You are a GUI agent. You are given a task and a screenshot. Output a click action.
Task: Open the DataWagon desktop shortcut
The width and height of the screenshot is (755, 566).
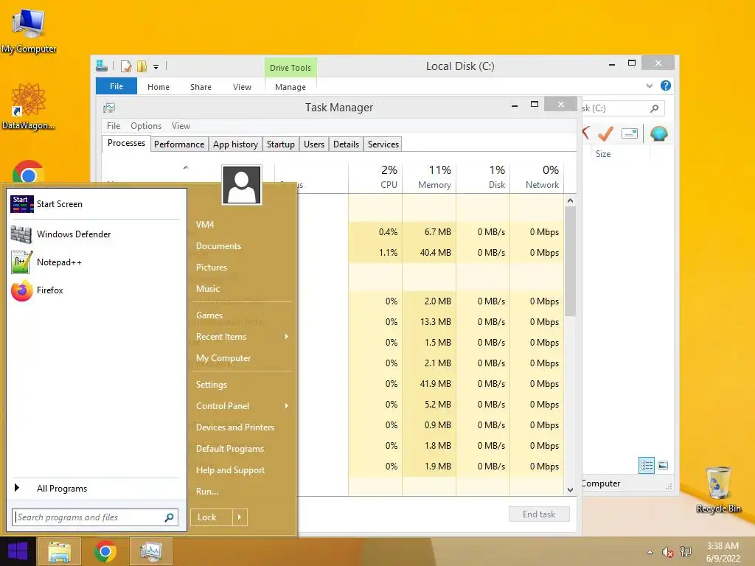(29, 106)
